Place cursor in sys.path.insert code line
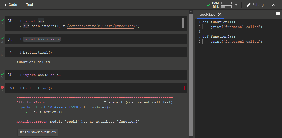Viewport: 282px width, 138px height. pos(81,26)
